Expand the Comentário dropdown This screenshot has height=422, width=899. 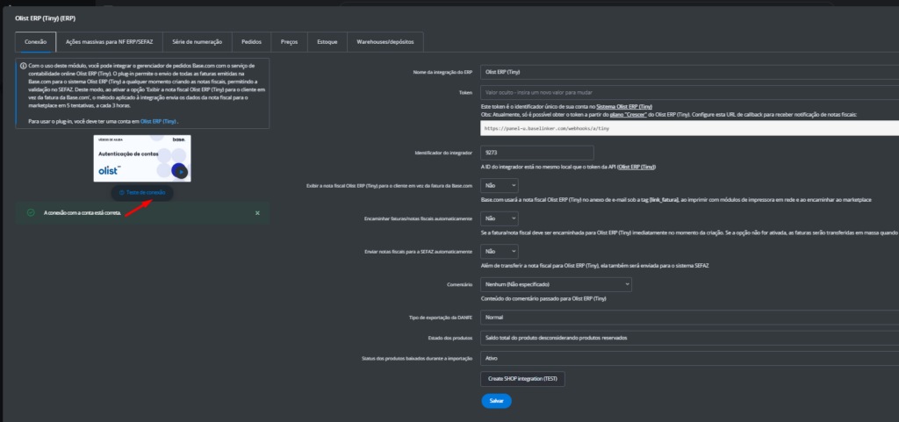pos(556,284)
